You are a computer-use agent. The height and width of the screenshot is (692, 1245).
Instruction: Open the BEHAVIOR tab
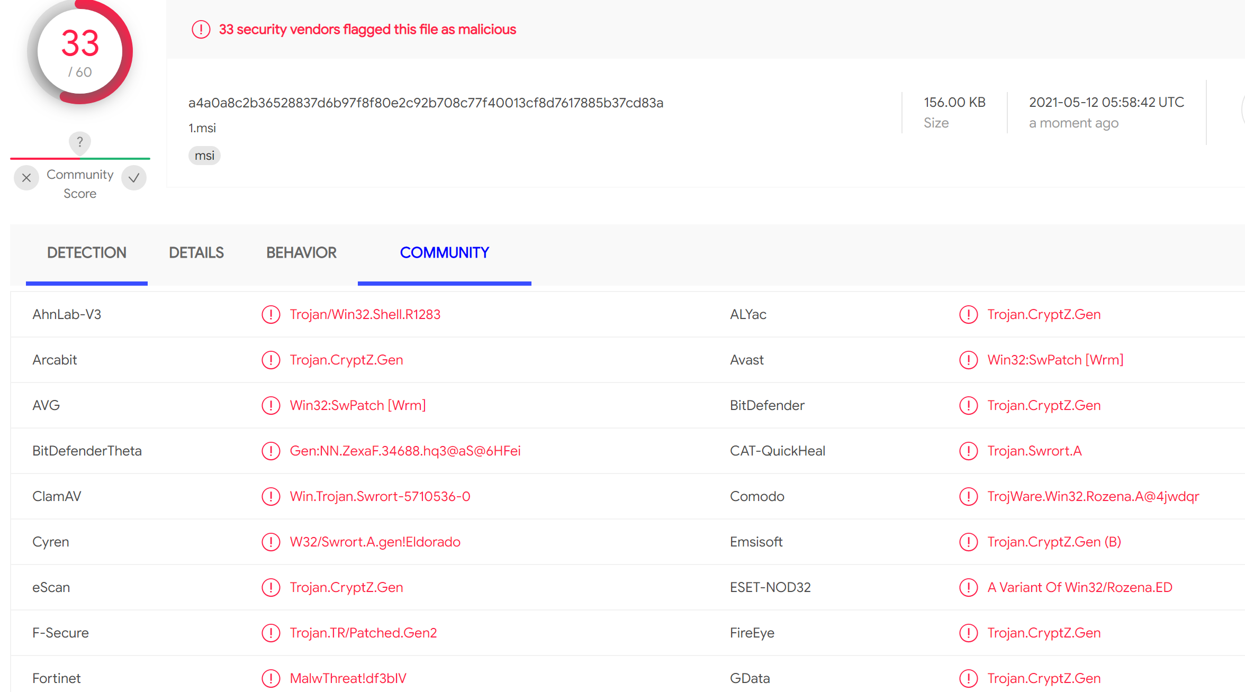[x=301, y=253]
